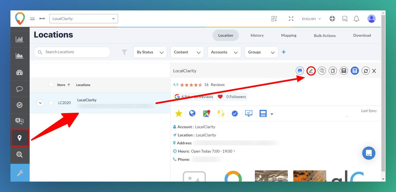This screenshot has width=396, height=192.
Task: Click the dark layout card icon
Action: [344, 71]
